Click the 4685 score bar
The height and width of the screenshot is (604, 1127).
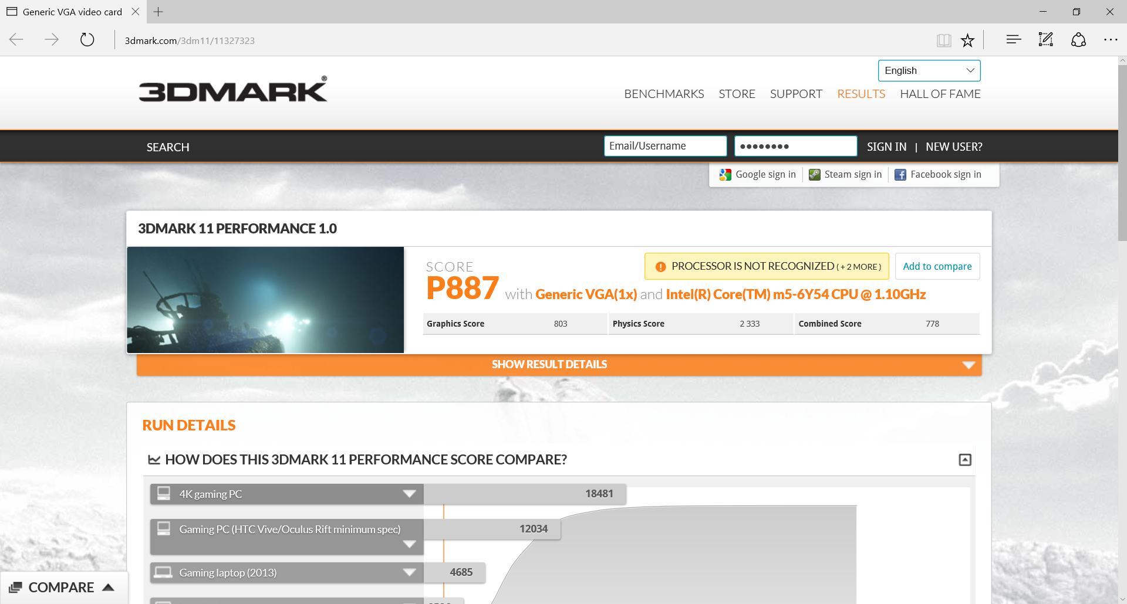point(454,572)
